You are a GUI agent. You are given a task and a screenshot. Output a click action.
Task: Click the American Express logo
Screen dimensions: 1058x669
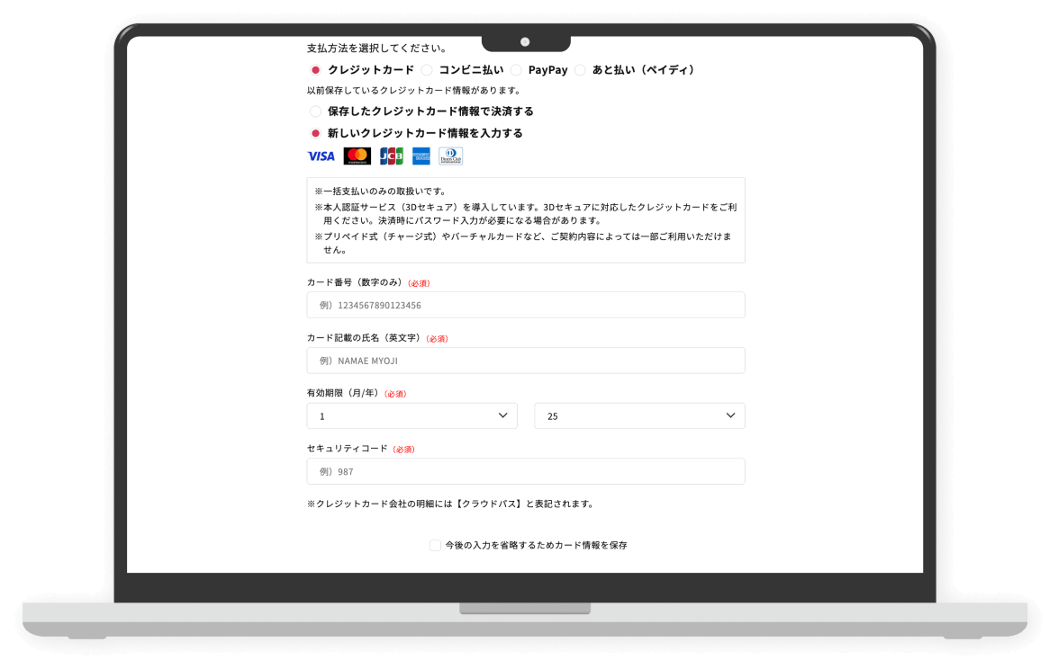(x=420, y=156)
